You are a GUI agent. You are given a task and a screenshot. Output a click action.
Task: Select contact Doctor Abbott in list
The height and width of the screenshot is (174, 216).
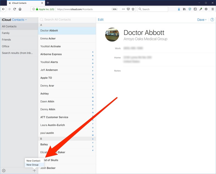pyautogui.click(x=67, y=31)
